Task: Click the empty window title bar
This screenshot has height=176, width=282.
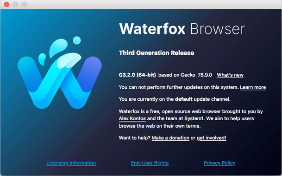Action: pos(153,4)
